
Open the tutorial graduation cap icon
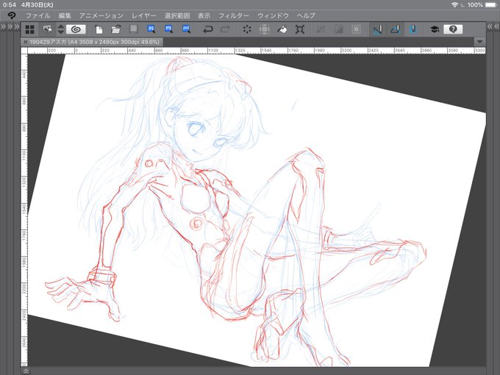[x=435, y=29]
